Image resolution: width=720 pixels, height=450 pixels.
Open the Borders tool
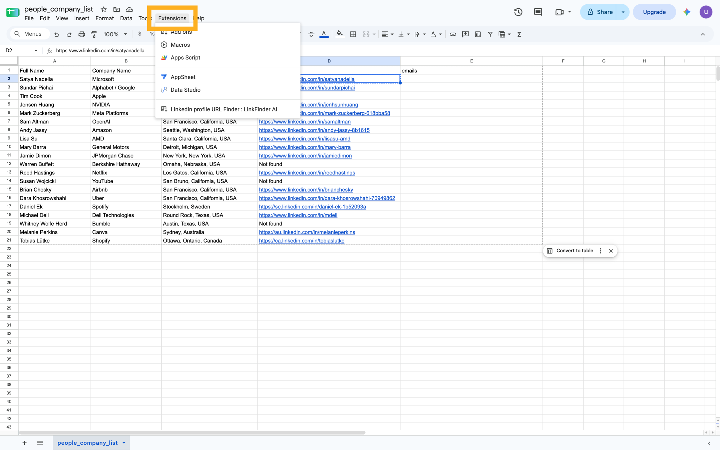pyautogui.click(x=353, y=34)
